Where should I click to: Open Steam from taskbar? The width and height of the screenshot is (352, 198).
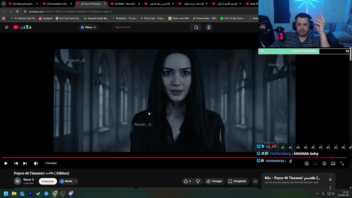pos(38,194)
